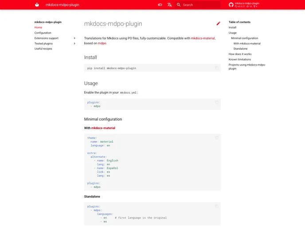The image size is (305, 227).
Task: Click the Table of contents heading
Action: pos(239,22)
